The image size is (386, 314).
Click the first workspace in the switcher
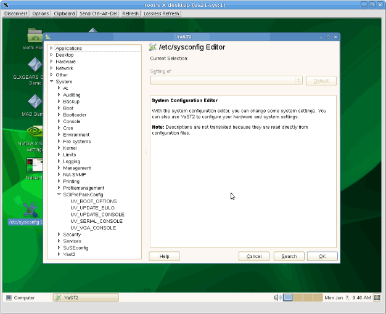287,297
